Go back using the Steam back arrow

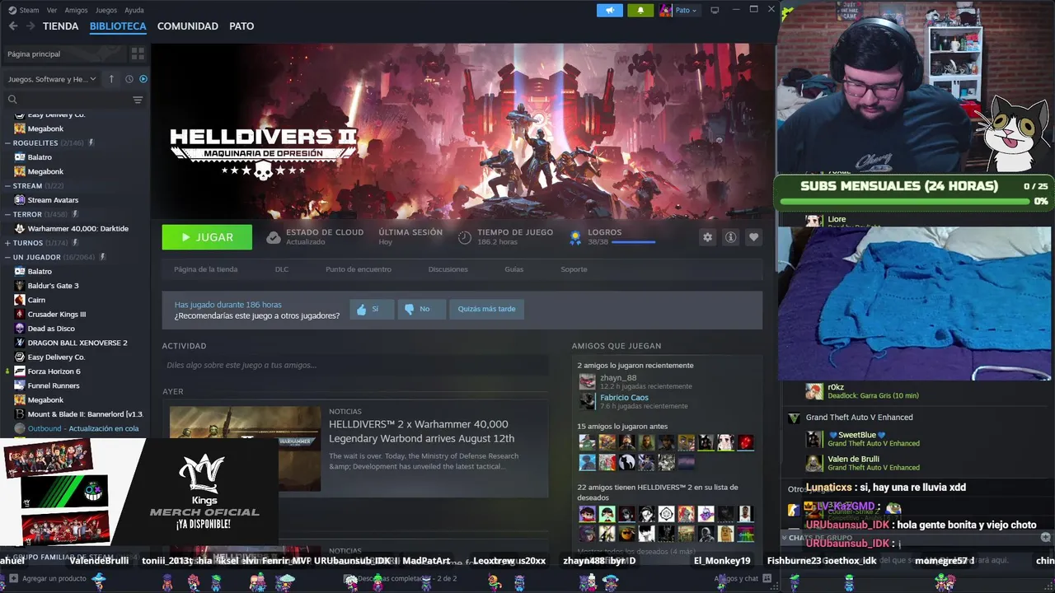click(x=13, y=26)
